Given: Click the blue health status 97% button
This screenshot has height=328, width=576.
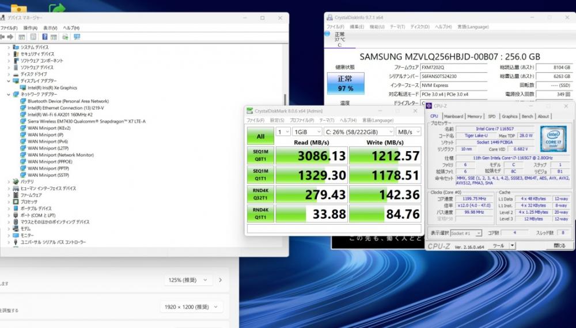Looking at the screenshot, I should coord(346,83).
